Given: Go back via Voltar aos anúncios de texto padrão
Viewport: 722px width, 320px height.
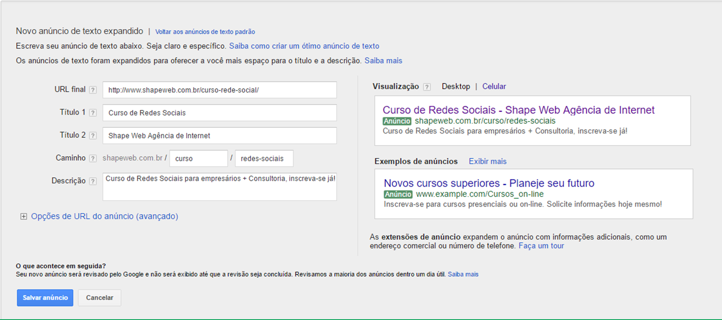Looking at the screenshot, I should [205, 32].
